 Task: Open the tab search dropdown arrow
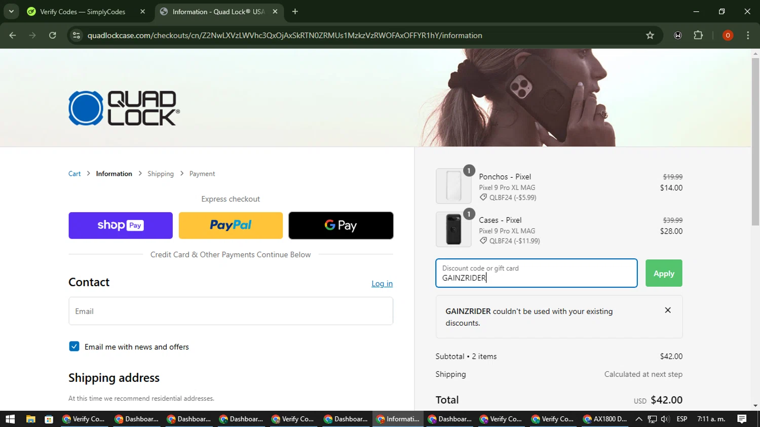point(11,12)
